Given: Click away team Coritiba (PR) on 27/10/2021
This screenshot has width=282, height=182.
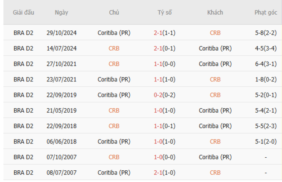Looking at the screenshot, I should point(215,64).
